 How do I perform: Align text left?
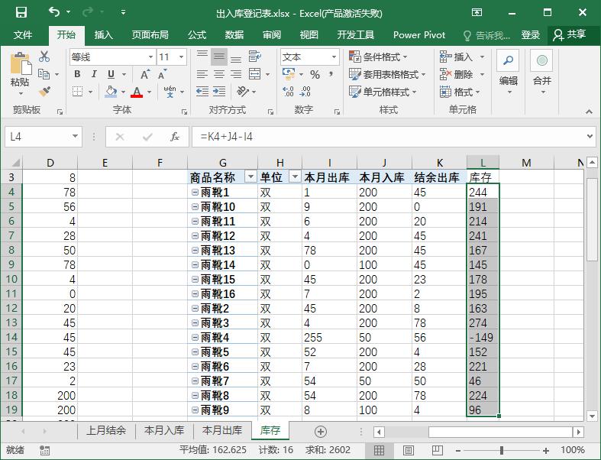(202, 74)
